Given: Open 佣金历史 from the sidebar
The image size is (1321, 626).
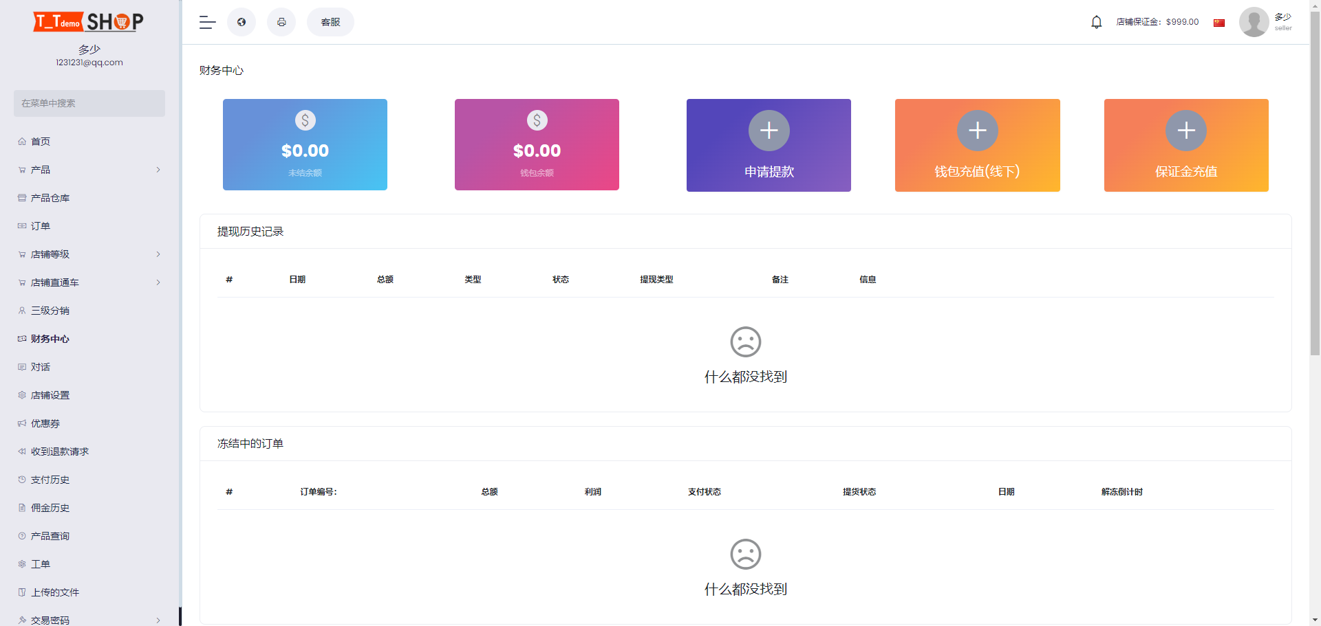Looking at the screenshot, I should [x=50, y=507].
